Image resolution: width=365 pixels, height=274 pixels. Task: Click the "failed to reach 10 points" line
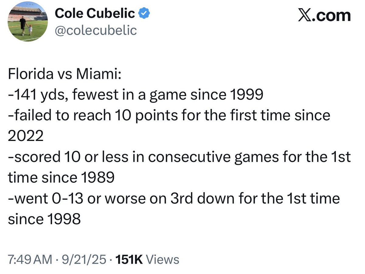[x=169, y=116]
